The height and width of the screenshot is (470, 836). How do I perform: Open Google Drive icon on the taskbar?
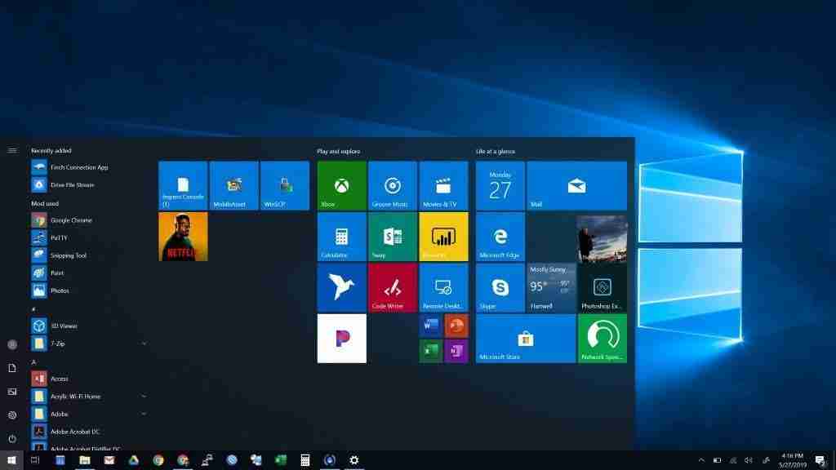click(x=133, y=460)
